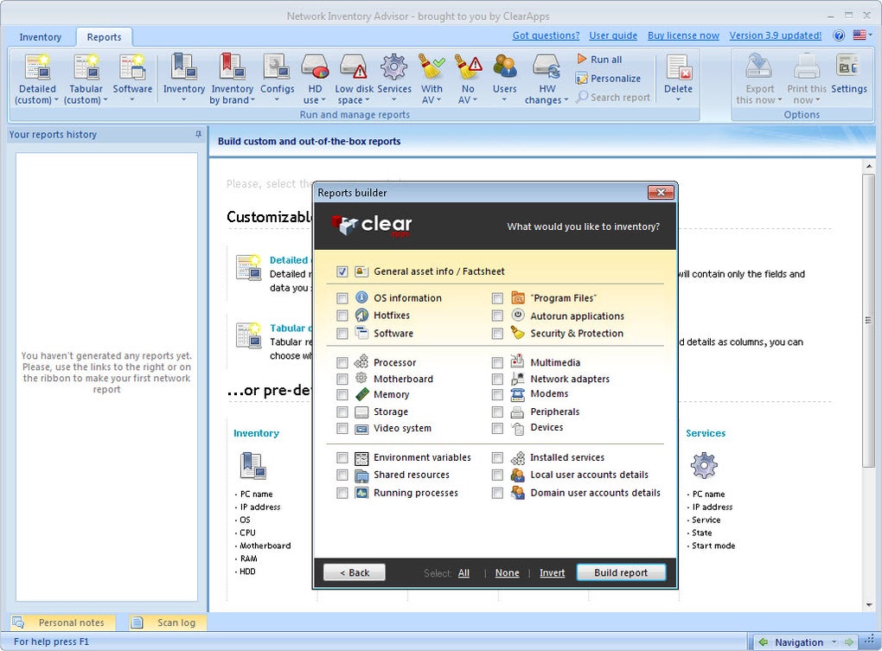Switch to the Inventory tab
The image size is (882, 651).
point(40,37)
